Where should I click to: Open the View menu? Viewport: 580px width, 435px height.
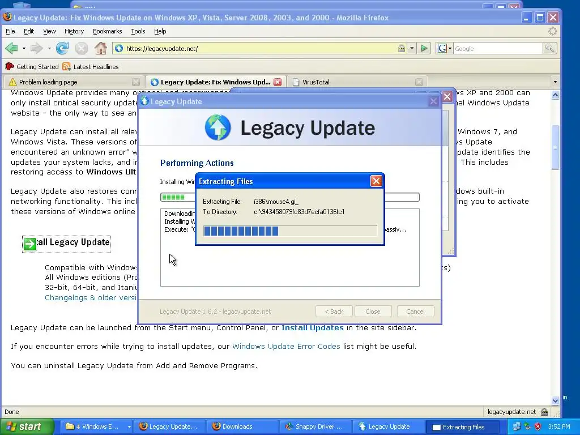[x=49, y=32]
